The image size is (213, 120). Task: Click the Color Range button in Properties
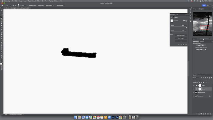click(x=181, y=38)
